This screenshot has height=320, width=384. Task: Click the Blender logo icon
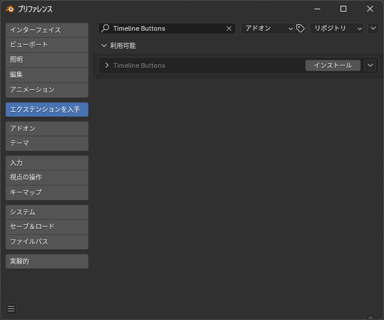click(10, 9)
